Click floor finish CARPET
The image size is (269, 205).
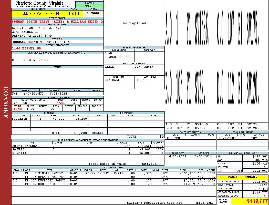click(140, 80)
